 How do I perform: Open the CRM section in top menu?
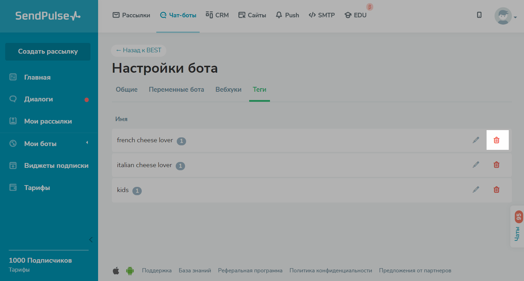pyautogui.click(x=217, y=15)
